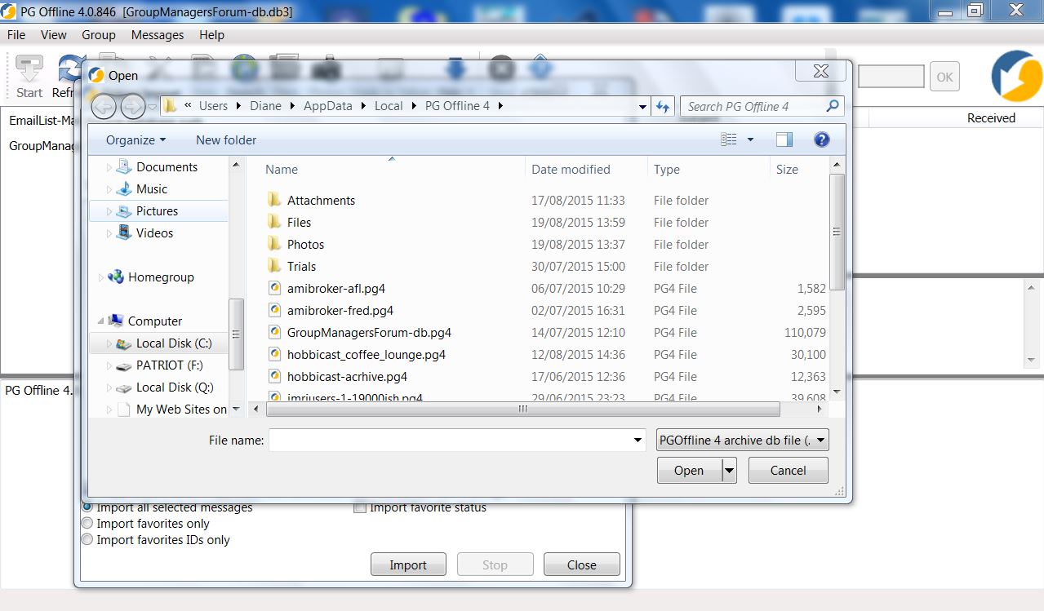The width and height of the screenshot is (1044, 611).
Task: Select the Files folder icon
Action: pos(274,222)
